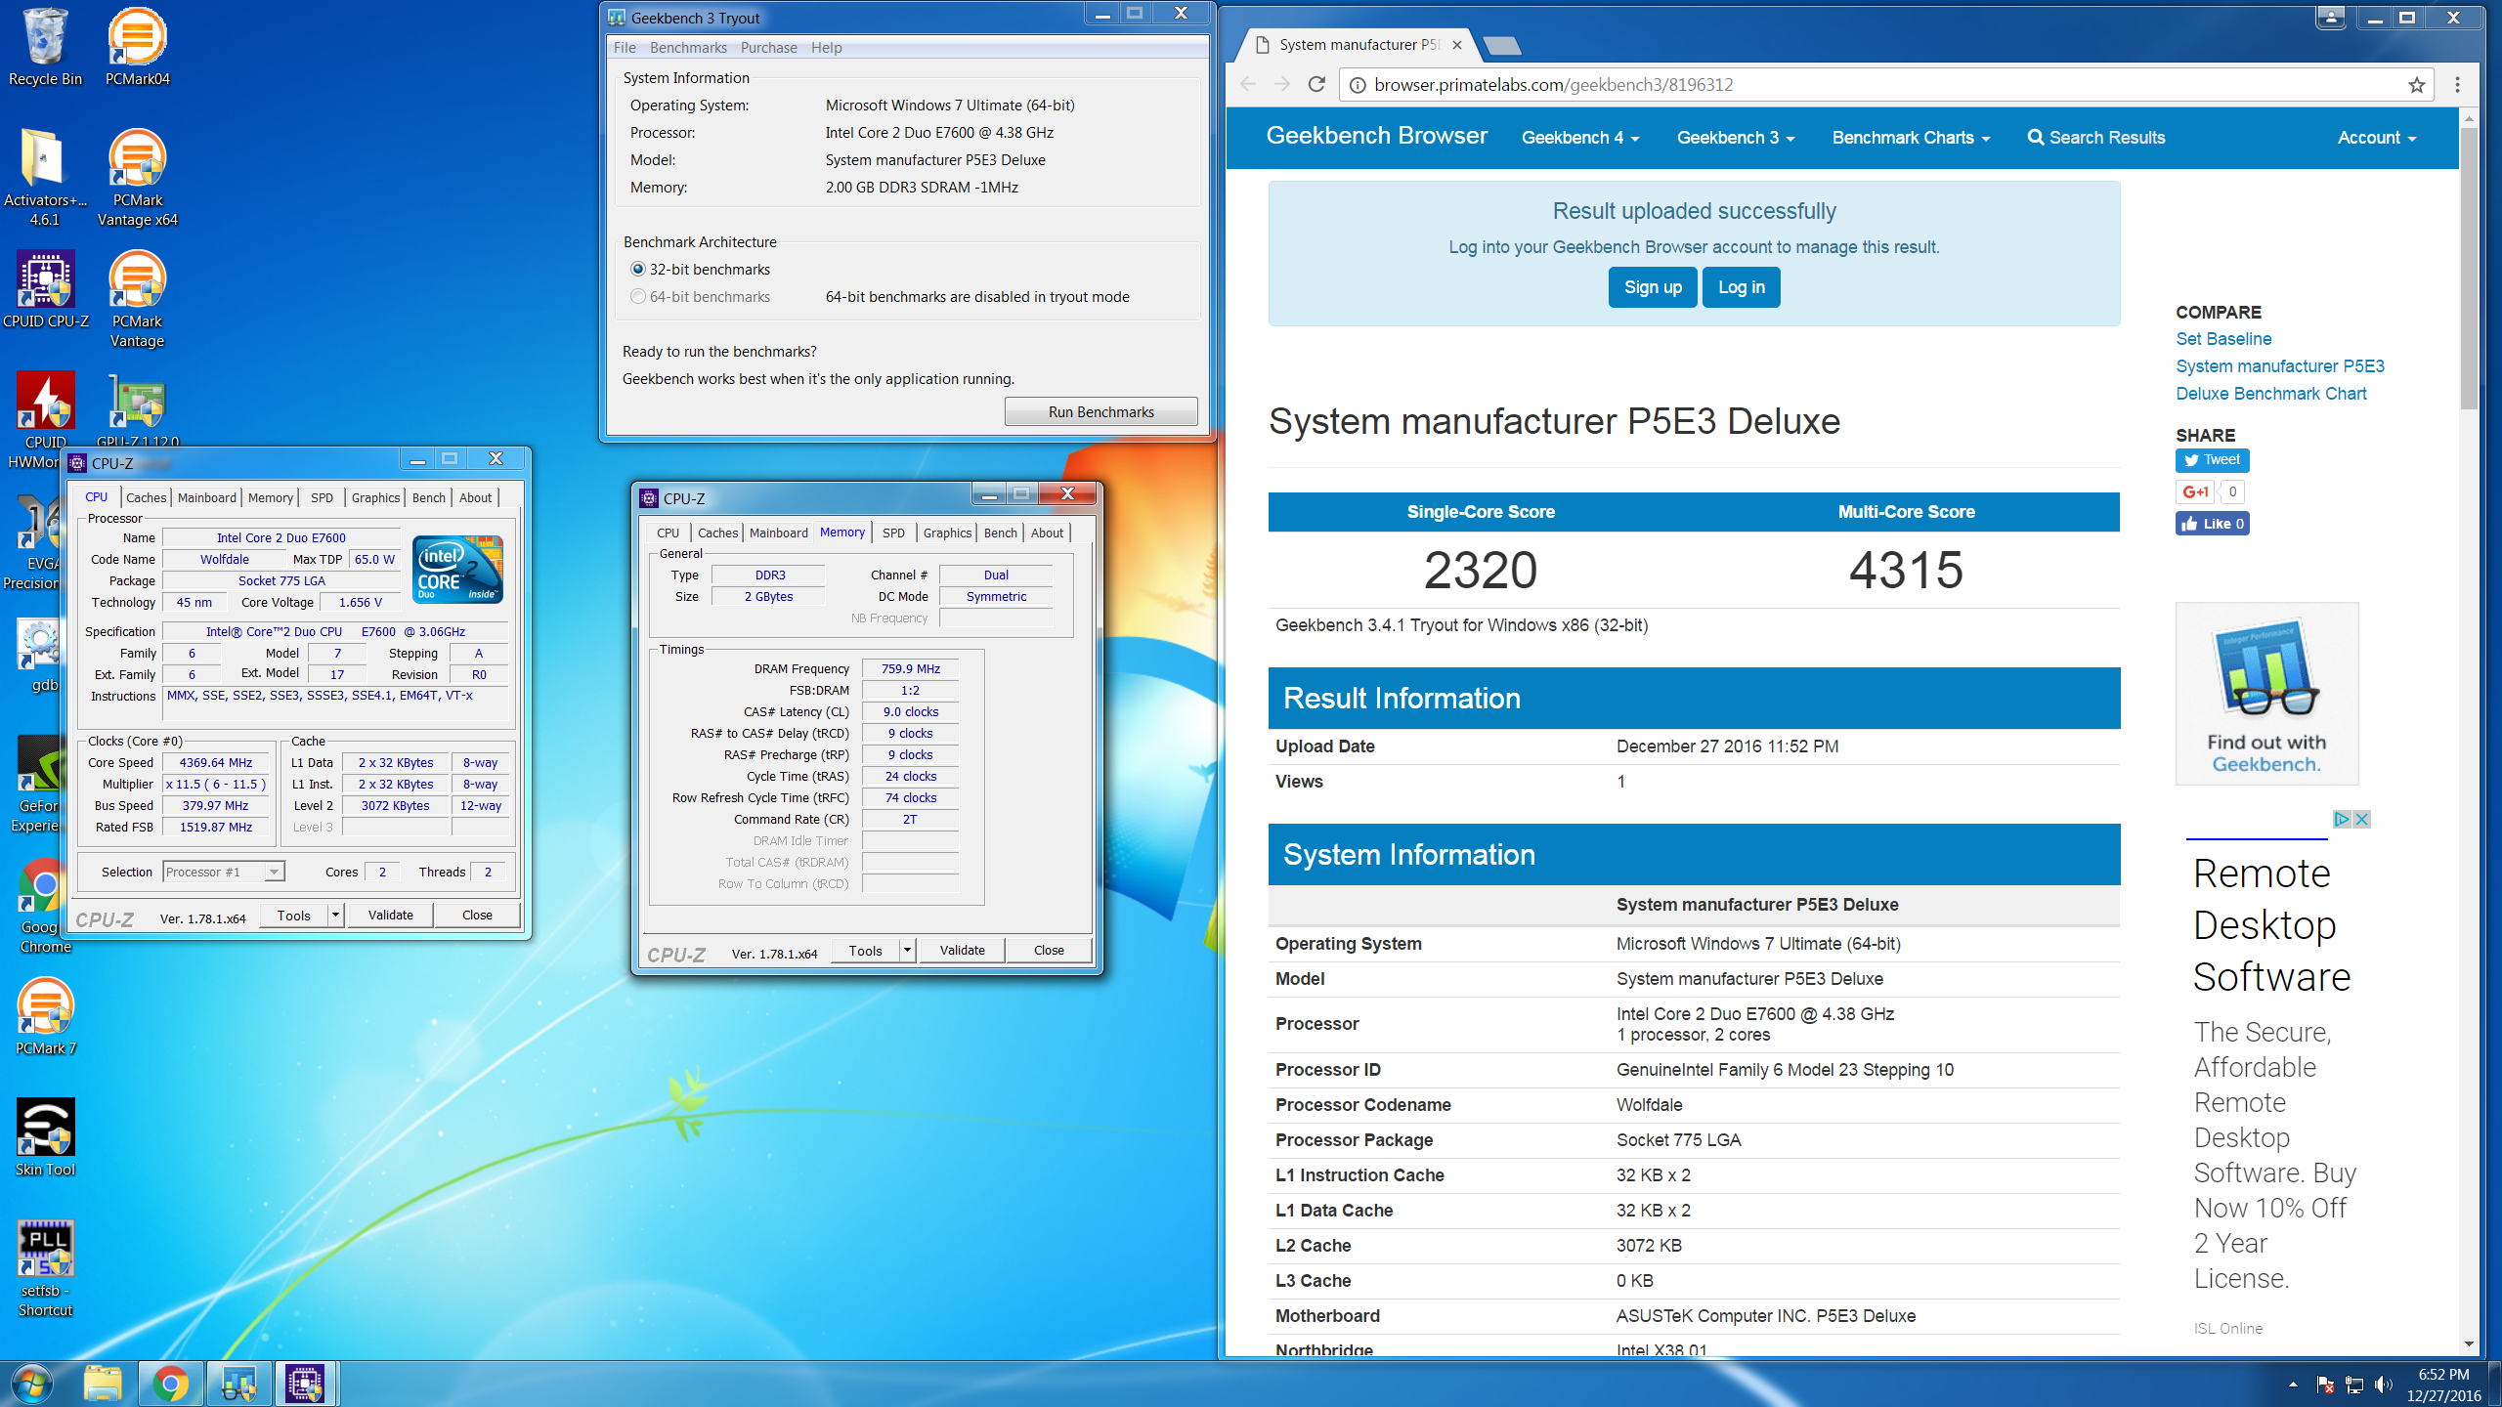Open Graphics tab in left CPU-Z window
The width and height of the screenshot is (2502, 1407).
coord(375,497)
